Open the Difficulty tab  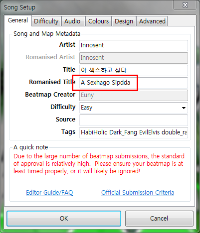point(46,21)
